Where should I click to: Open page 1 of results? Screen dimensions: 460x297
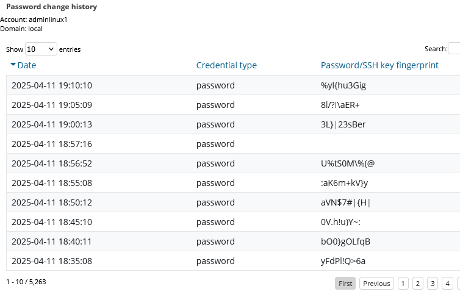403,284
